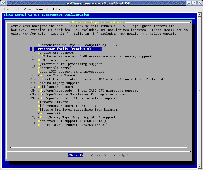This screenshot has height=170, width=203.
Task: Click the scrollbar up arrow
Action: click(199, 15)
